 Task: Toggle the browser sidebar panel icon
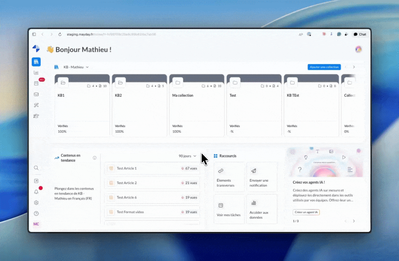34,34
